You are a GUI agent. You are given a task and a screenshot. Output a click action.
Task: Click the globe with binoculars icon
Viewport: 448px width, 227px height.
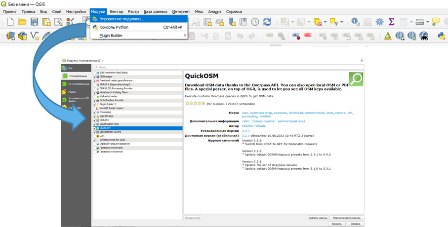[x=424, y=36]
